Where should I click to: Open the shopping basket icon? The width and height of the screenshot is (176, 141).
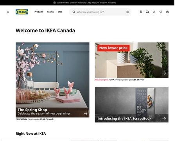(x=167, y=12)
